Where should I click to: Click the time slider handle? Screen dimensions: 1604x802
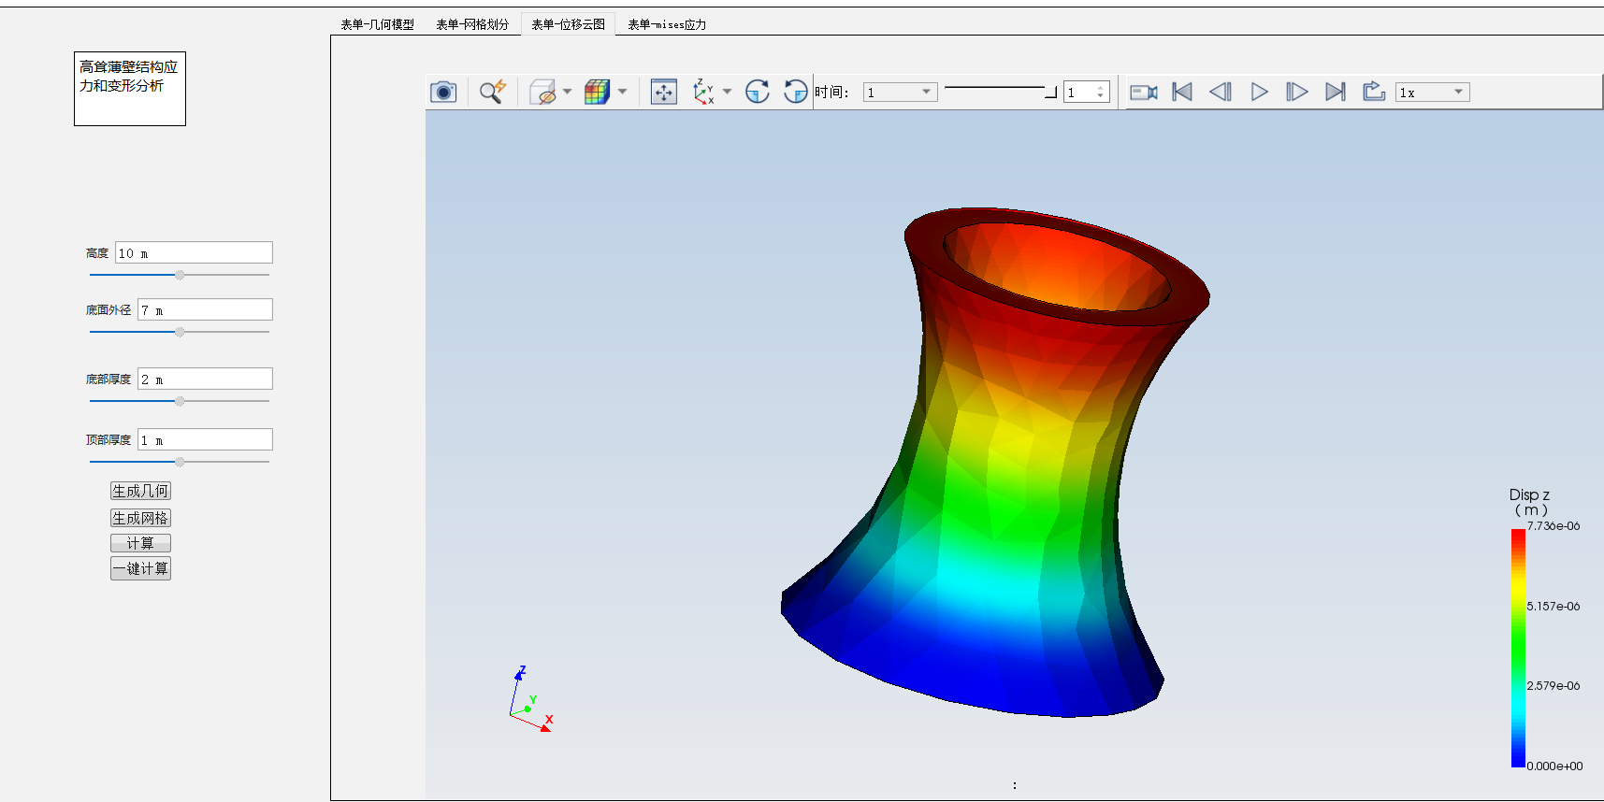1050,92
